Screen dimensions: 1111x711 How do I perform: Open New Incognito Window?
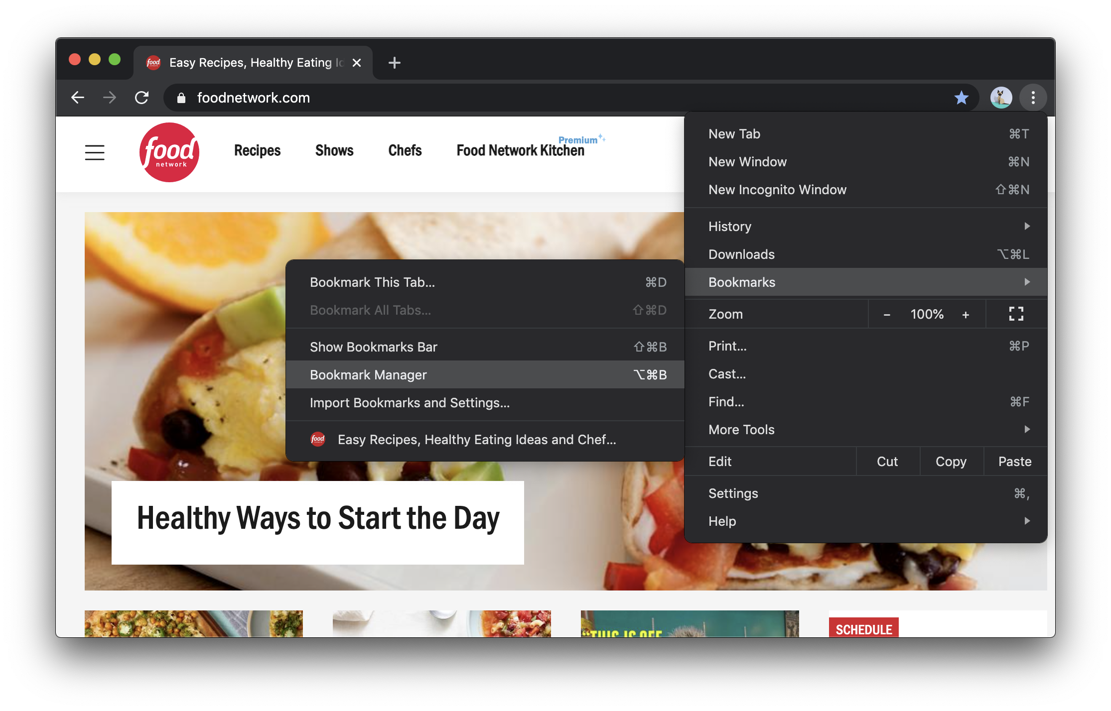pyautogui.click(x=866, y=190)
